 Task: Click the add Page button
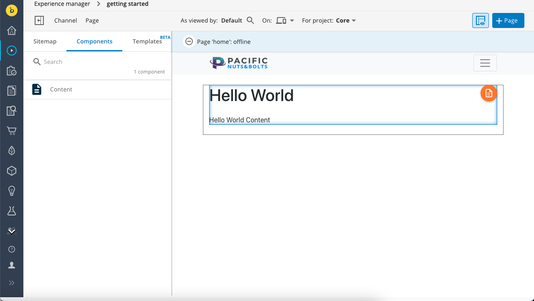(x=508, y=20)
